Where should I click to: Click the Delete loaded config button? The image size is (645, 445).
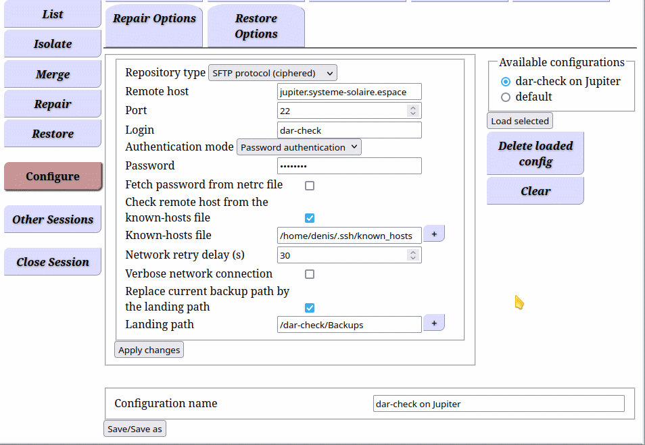tap(535, 153)
